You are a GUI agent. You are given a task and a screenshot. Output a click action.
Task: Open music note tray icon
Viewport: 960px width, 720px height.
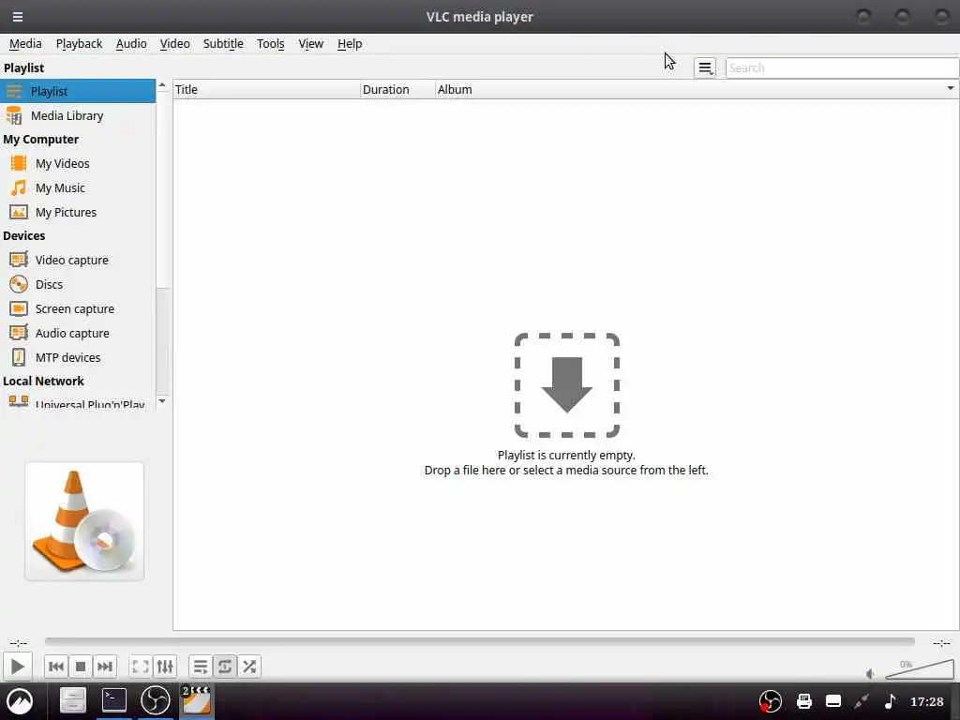[x=891, y=701]
